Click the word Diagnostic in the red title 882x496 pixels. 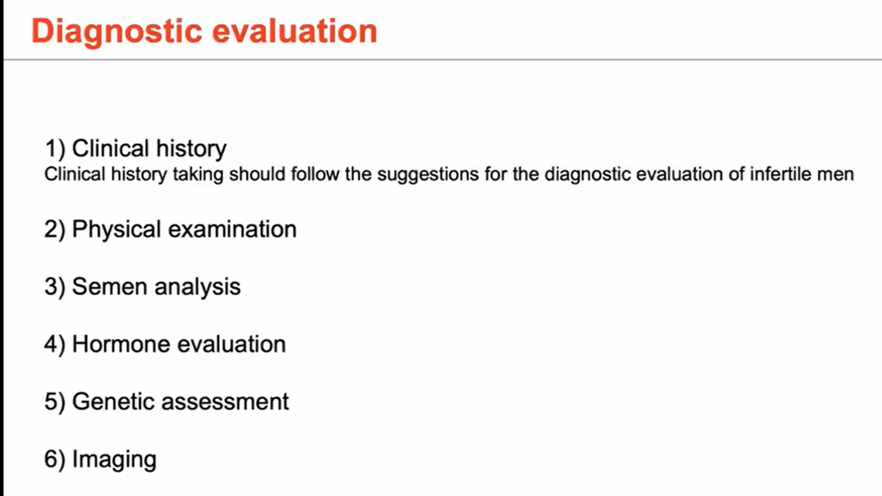point(117,32)
